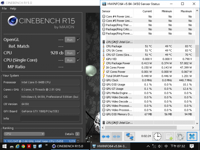Viewport: 200px width, 150px height.
Task: Click the Sensor column header
Action: coord(117,11)
